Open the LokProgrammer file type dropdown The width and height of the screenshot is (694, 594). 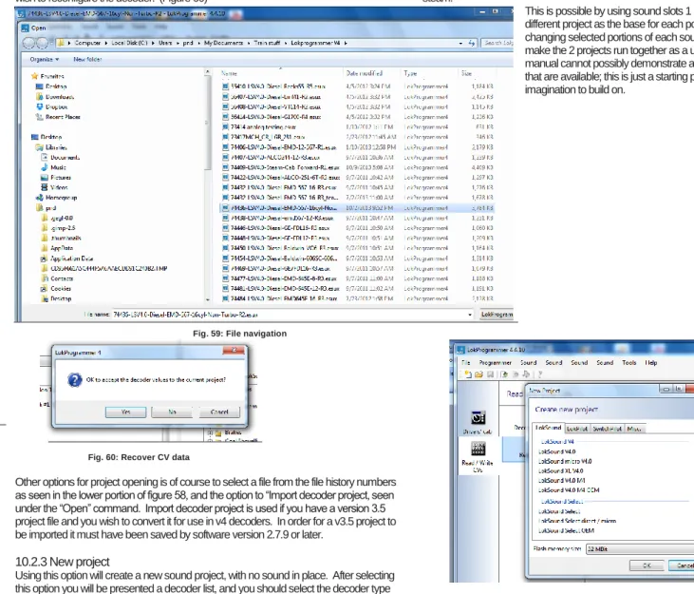point(497,315)
